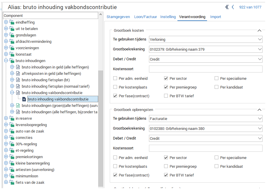Collapse the Grootboek kosten section
Screen dimensions: 266x189
click(259, 30)
